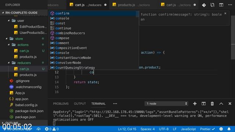235x132 pixels.
Task: Open the terminal selector dropdown '1: node'
Action: 166,103
